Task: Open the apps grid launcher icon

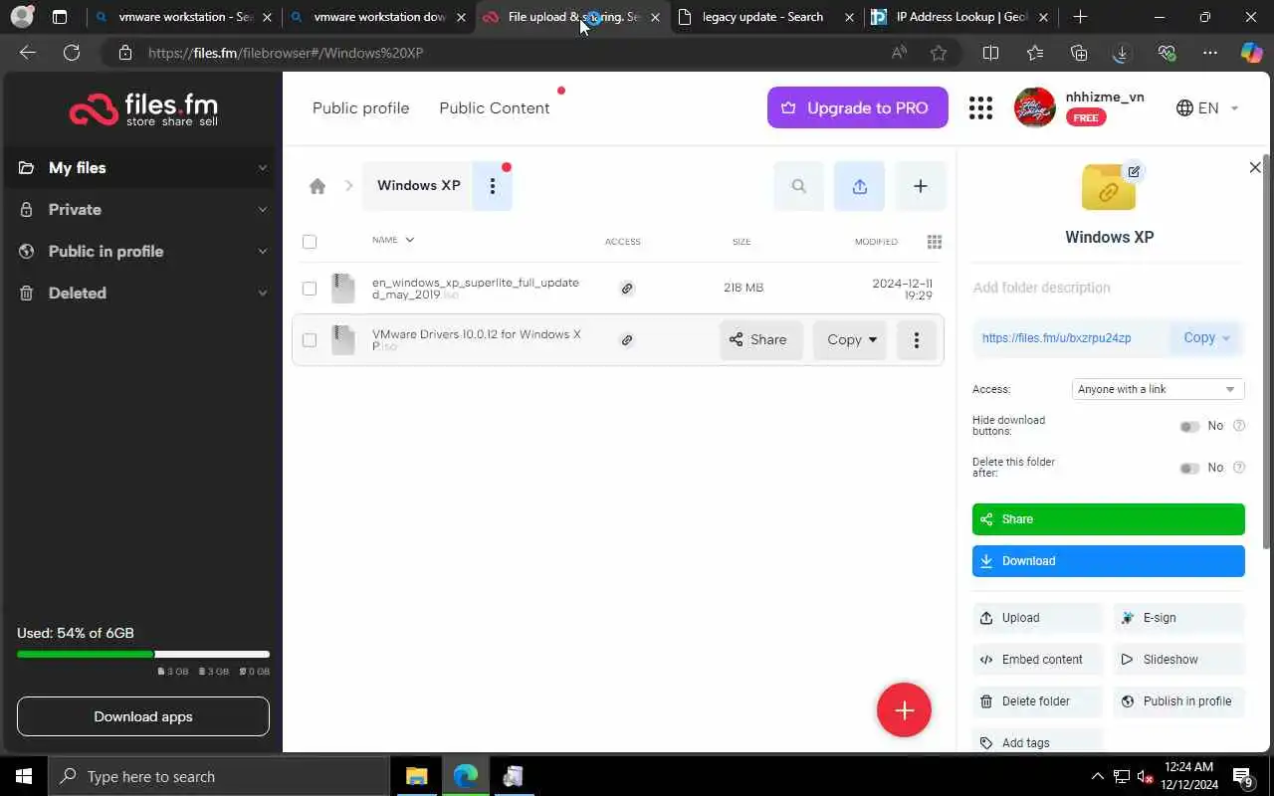Action: pos(980,108)
